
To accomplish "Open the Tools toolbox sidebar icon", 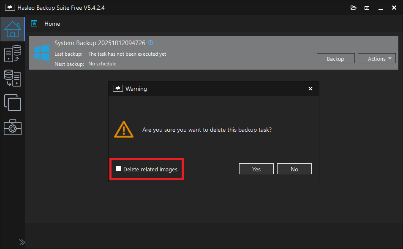I will coord(12,127).
